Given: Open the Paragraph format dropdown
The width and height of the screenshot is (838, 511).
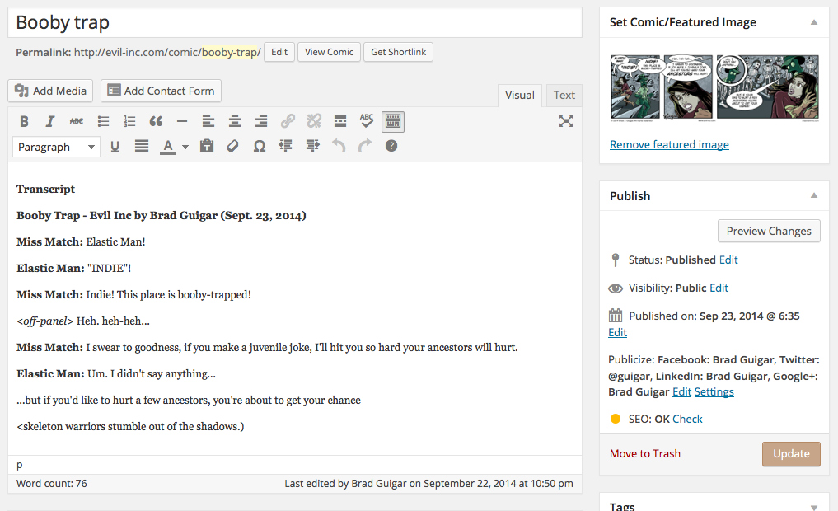Looking at the screenshot, I should [56, 147].
